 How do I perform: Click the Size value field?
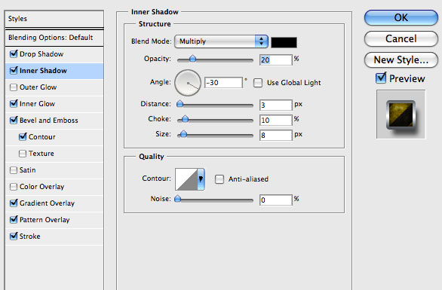(276, 135)
